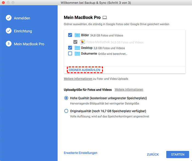Click the Bilder folder icon

pos(77,35)
